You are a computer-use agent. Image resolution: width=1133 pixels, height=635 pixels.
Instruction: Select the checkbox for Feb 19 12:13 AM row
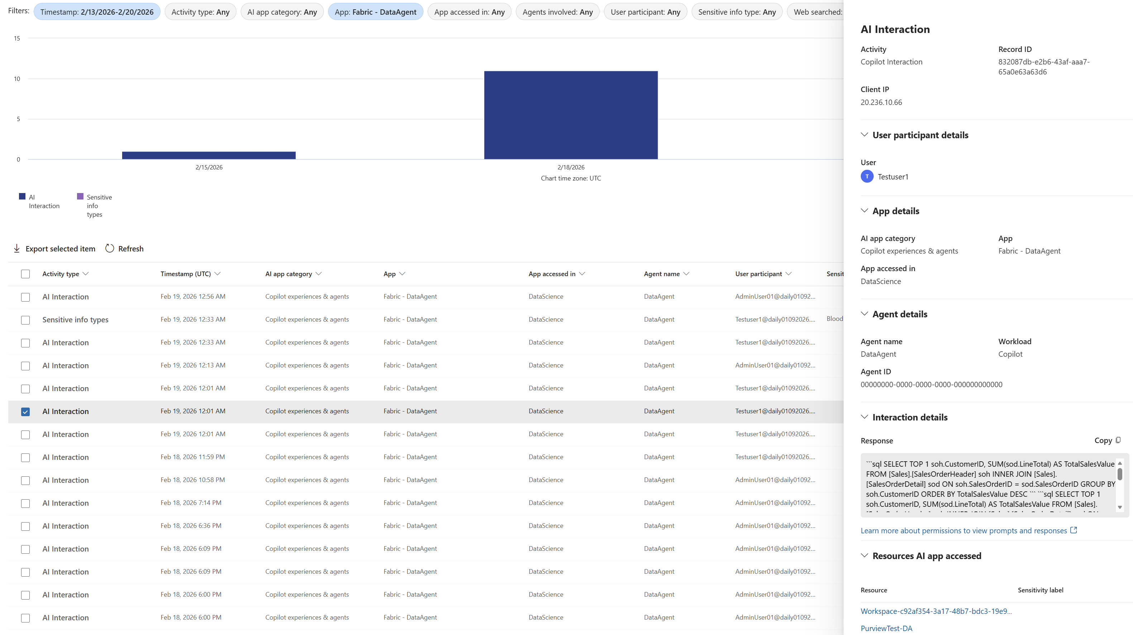point(25,365)
